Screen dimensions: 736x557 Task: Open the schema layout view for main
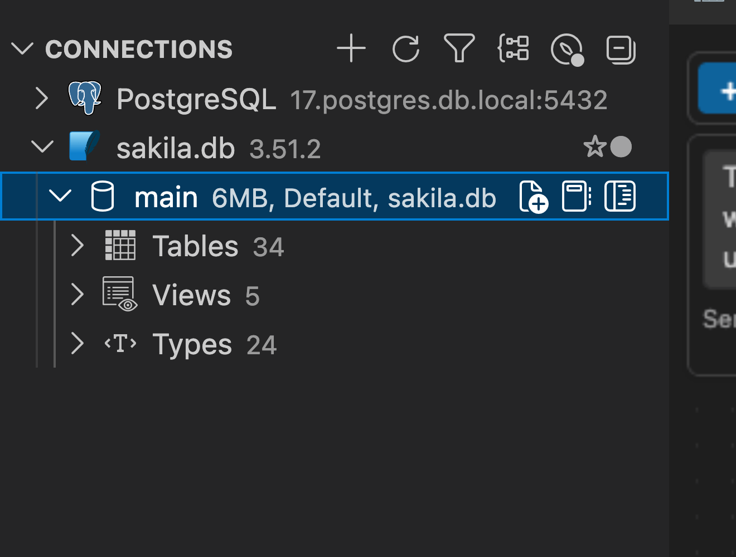(621, 196)
